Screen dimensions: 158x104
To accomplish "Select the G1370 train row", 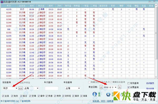I will 78,36.
